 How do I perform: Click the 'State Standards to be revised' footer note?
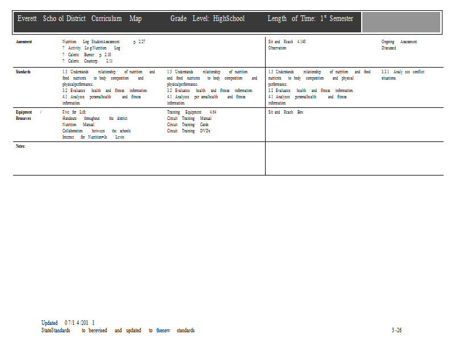118,331
